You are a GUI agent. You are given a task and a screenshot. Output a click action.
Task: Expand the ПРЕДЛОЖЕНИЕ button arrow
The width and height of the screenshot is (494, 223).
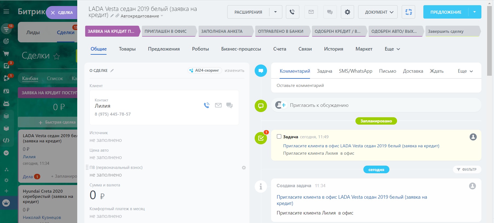point(475,12)
